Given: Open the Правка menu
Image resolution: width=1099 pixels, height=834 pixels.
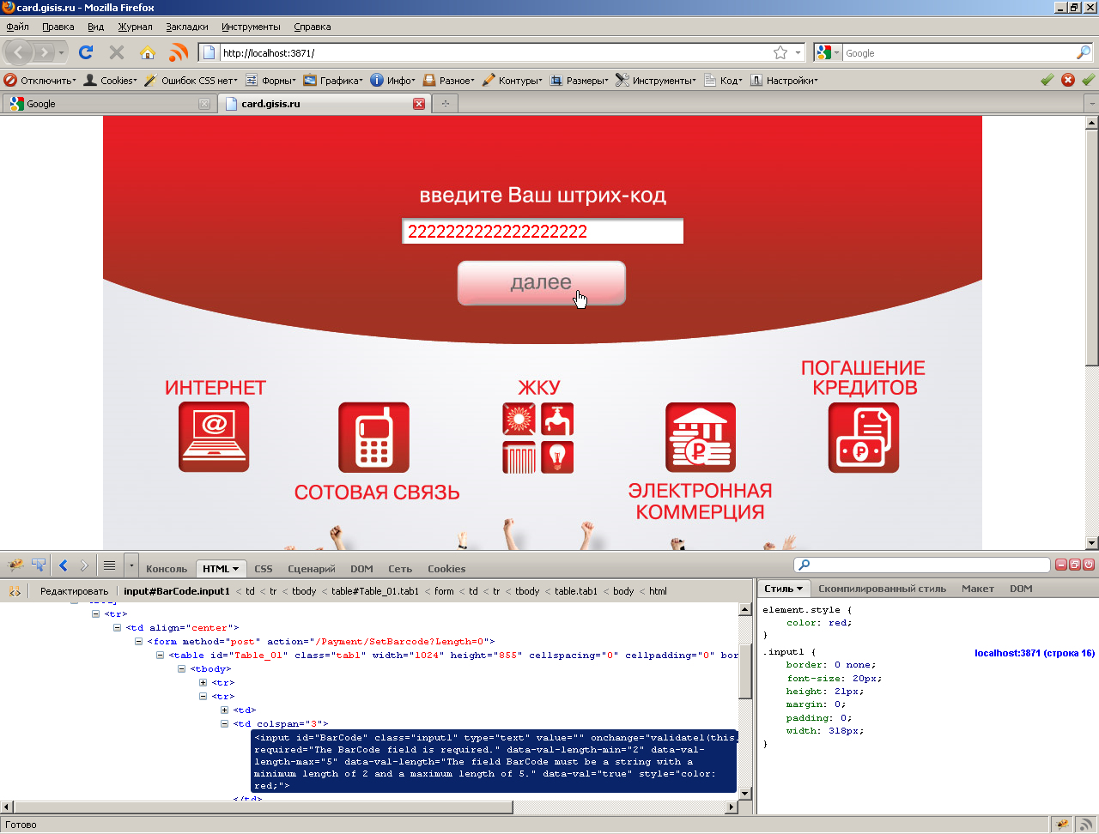Looking at the screenshot, I should coord(58,27).
